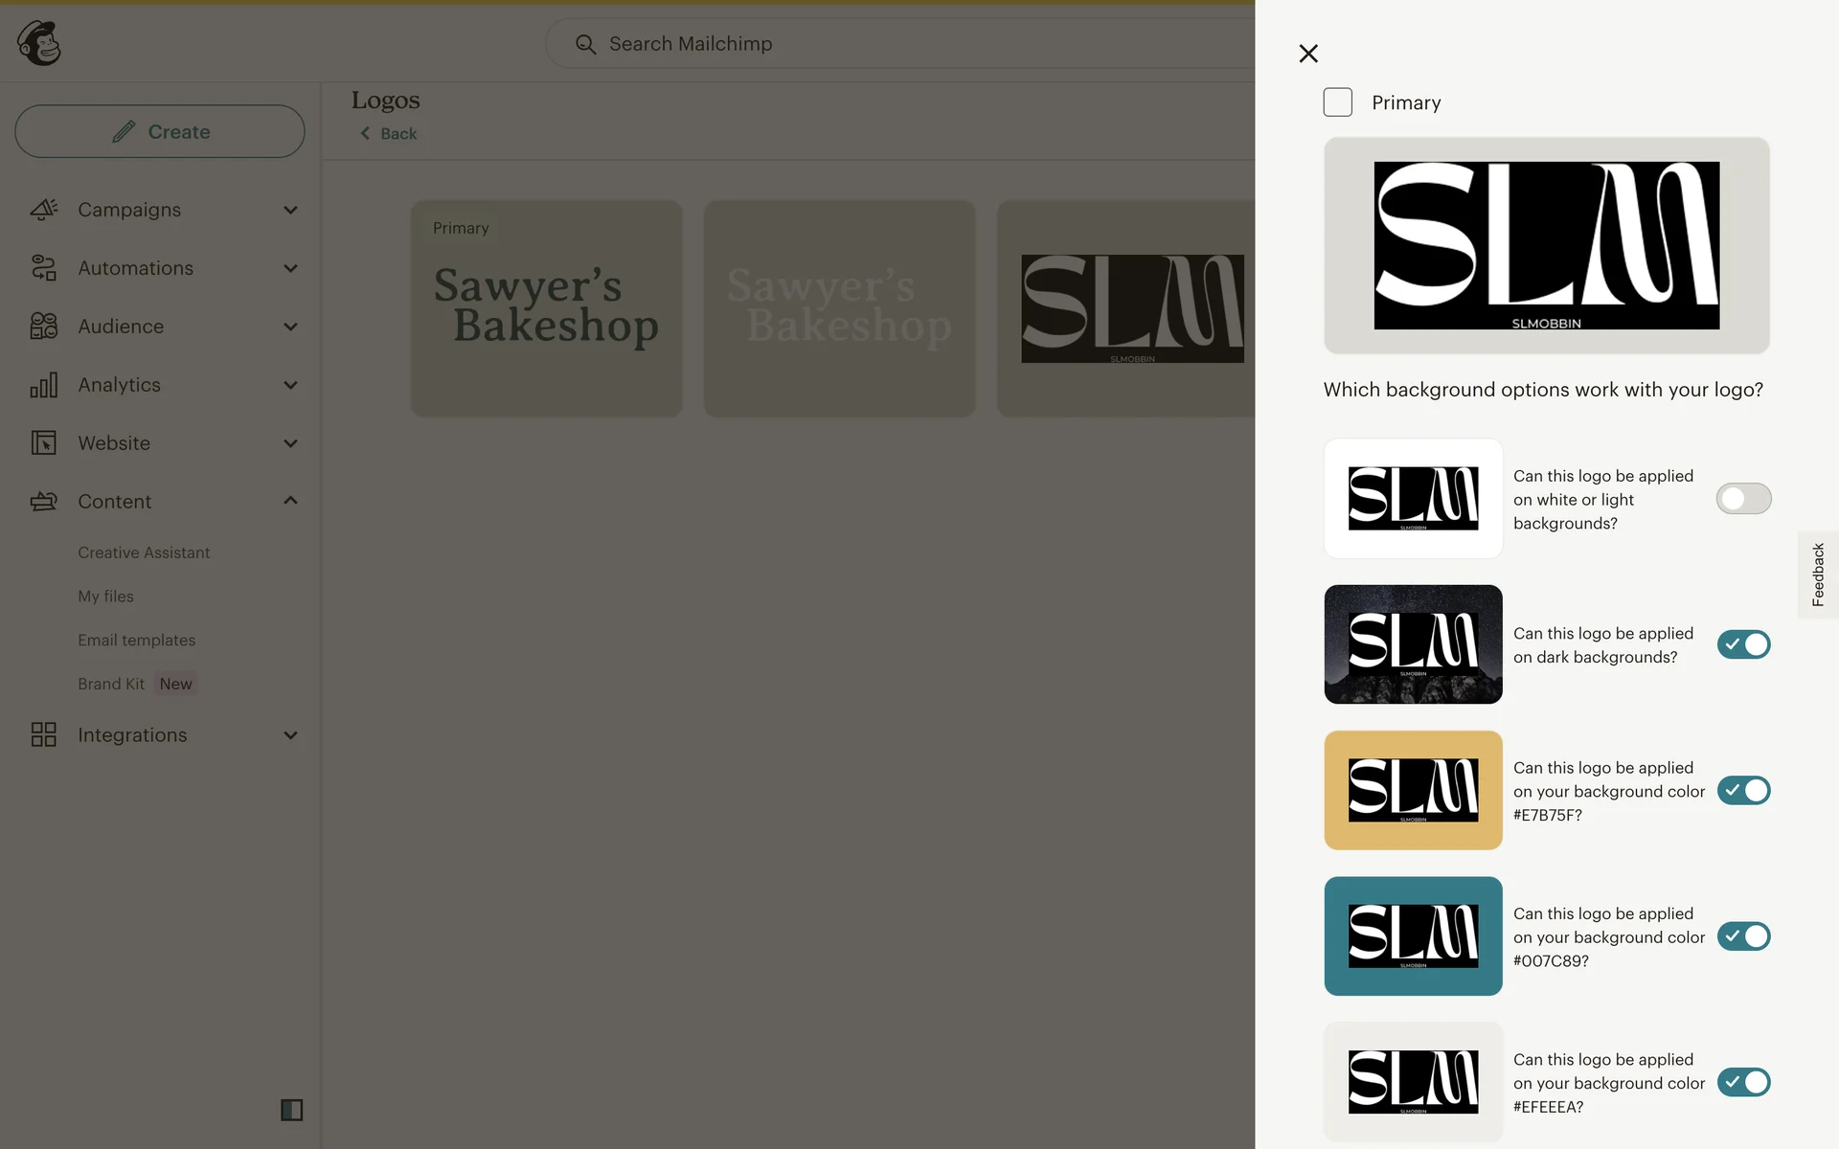Close the logo settings panel
Screen dimensions: 1839x1149
tap(1308, 54)
